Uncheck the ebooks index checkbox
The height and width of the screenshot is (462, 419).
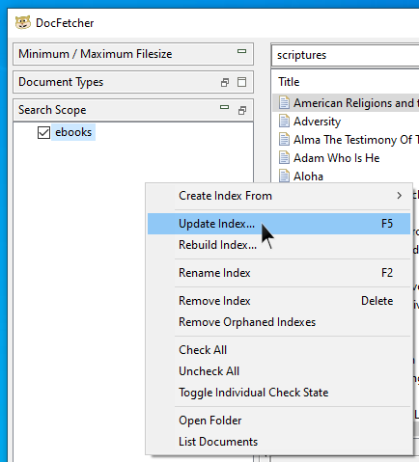(43, 132)
